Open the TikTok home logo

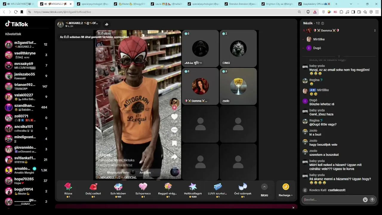17,24
